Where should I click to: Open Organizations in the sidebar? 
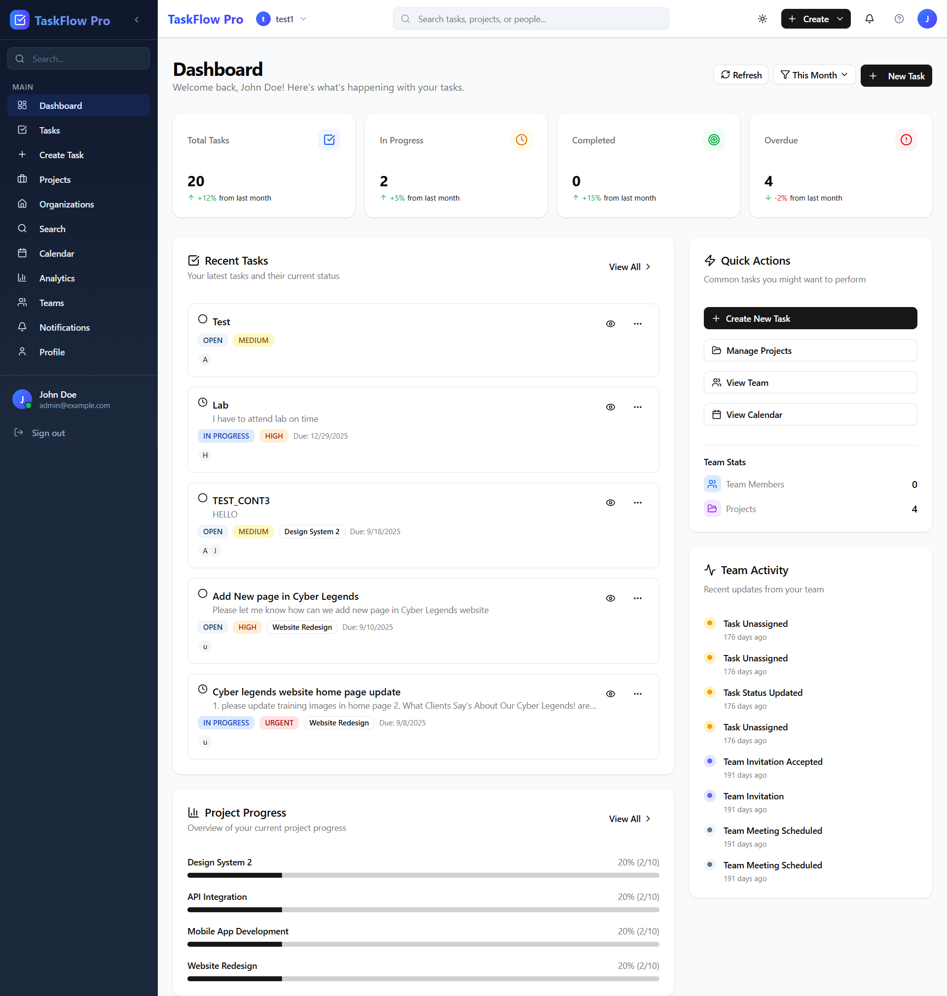(x=79, y=204)
